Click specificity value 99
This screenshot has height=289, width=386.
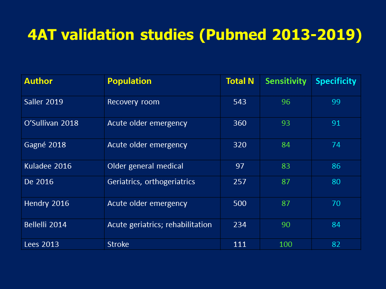coord(336,102)
